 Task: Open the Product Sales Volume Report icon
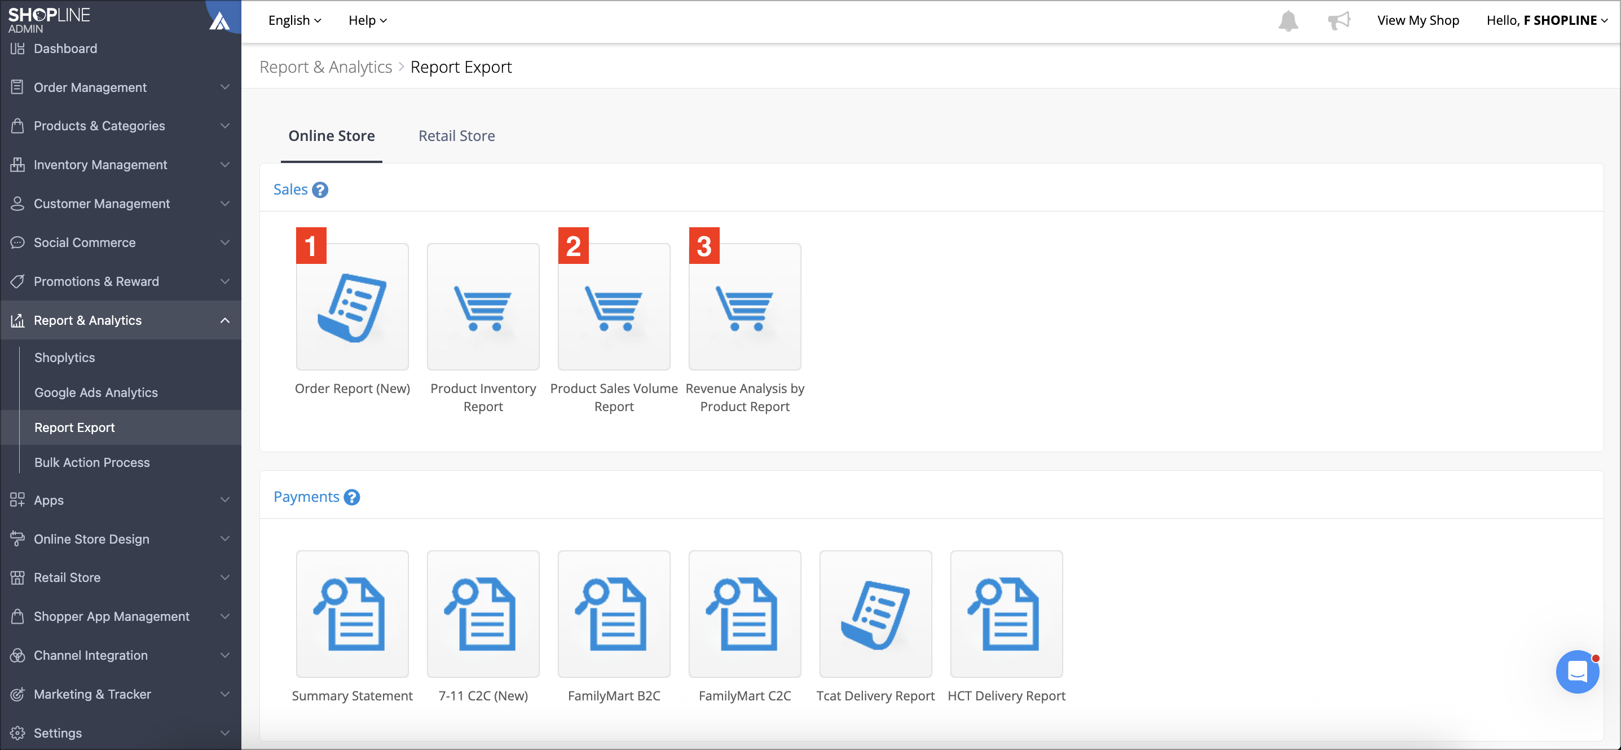point(614,306)
